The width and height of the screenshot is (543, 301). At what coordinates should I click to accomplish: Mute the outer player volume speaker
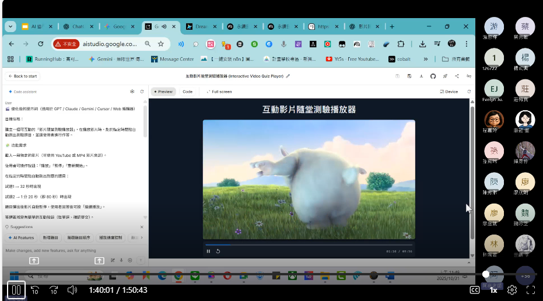72,290
